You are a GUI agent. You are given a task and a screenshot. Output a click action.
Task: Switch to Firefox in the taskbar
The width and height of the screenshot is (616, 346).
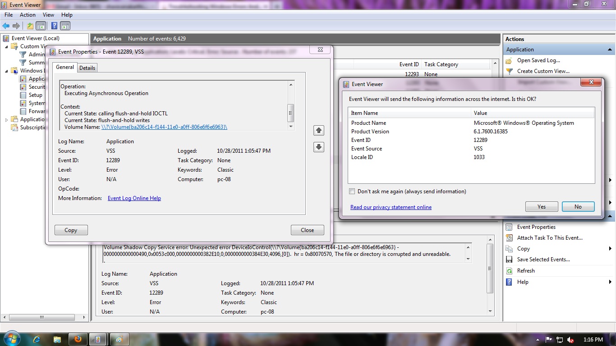[x=78, y=339]
